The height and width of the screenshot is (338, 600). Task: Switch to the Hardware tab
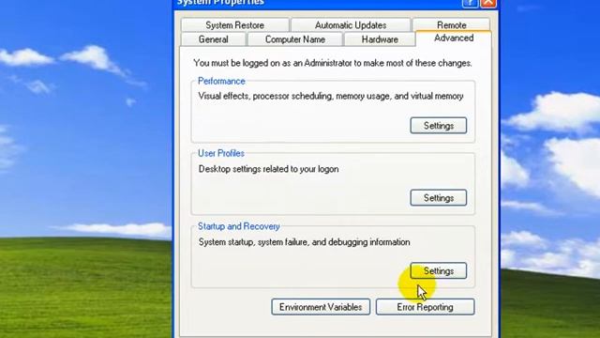click(380, 39)
